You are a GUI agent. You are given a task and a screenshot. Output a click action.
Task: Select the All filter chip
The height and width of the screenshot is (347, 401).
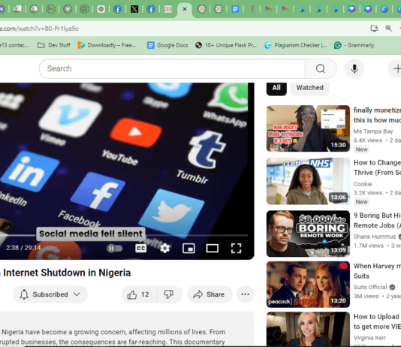(276, 88)
